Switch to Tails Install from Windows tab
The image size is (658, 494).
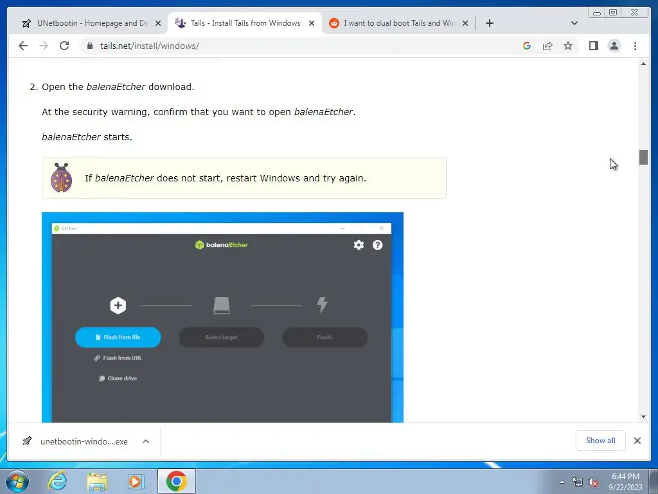coord(245,23)
